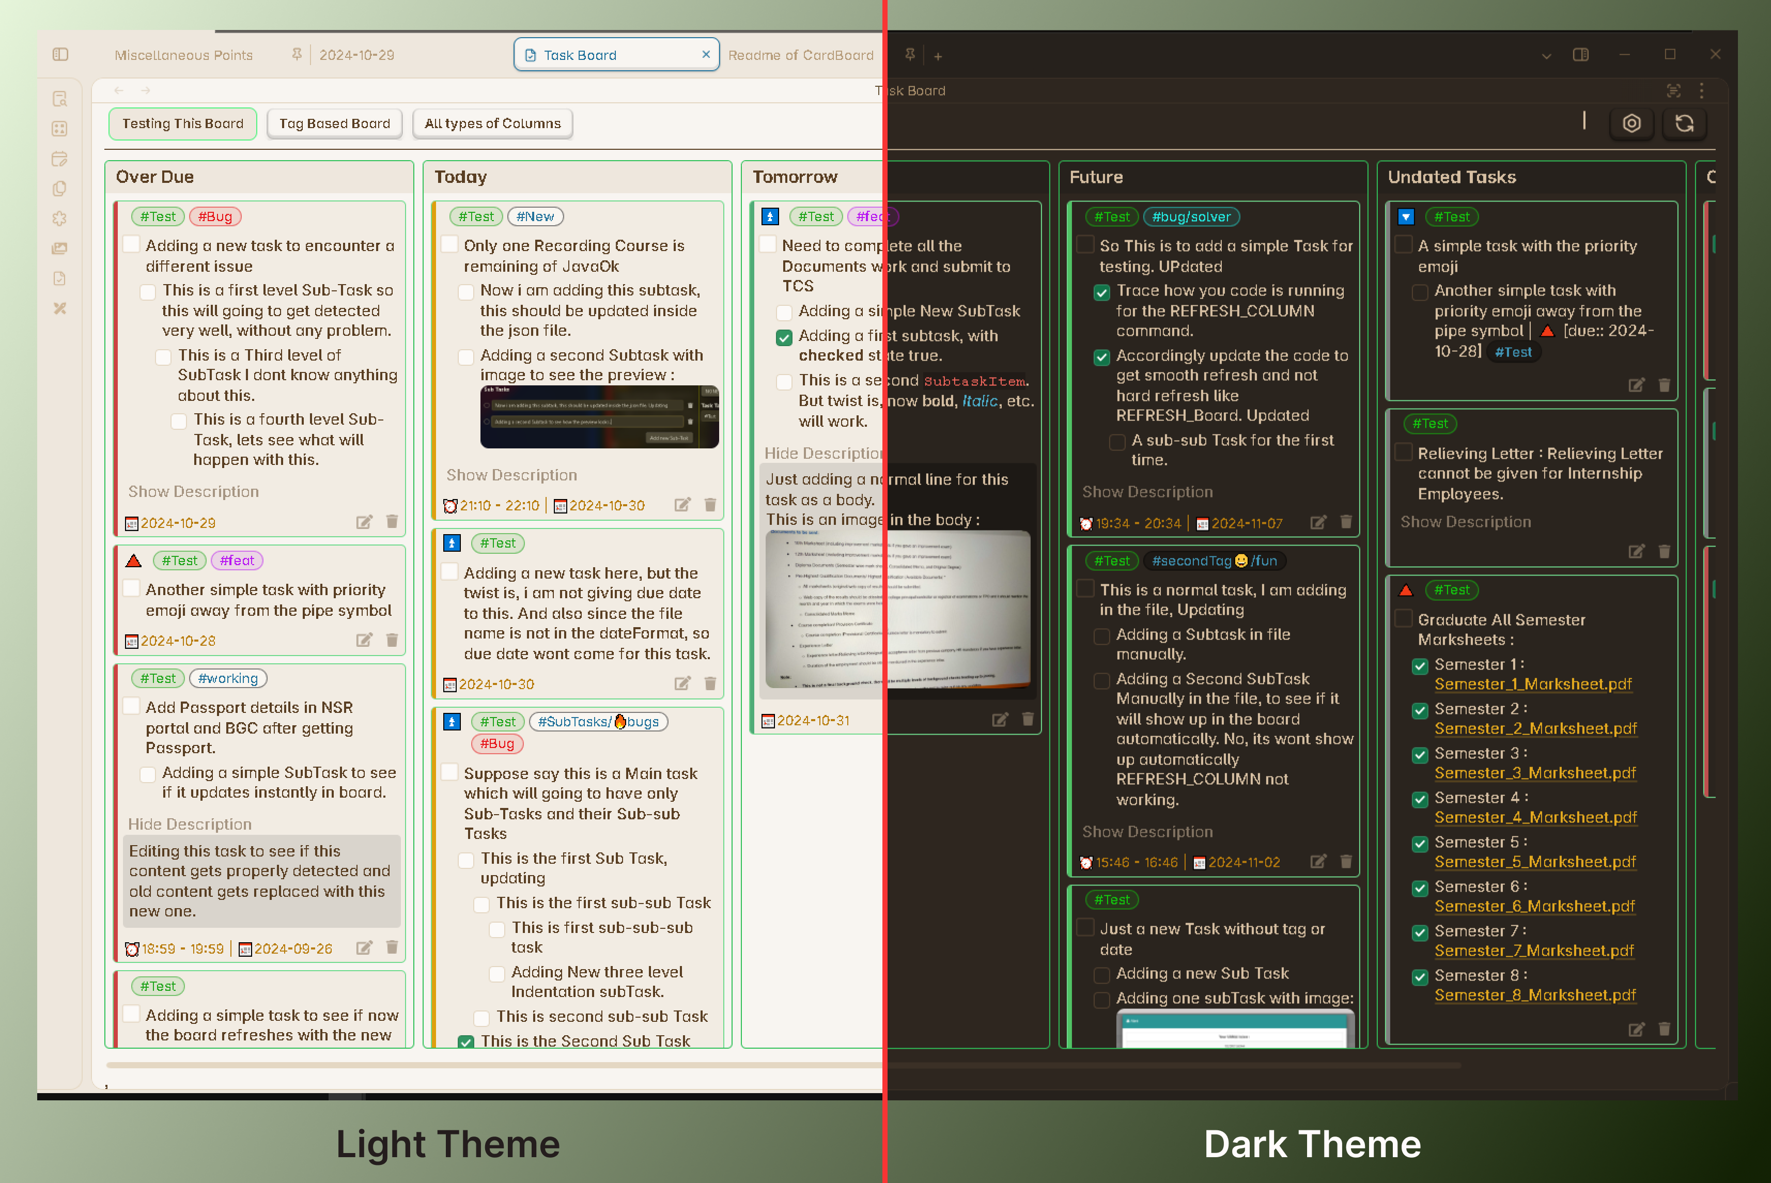Check 'Only one Recording Course is remaining'

(x=450, y=244)
